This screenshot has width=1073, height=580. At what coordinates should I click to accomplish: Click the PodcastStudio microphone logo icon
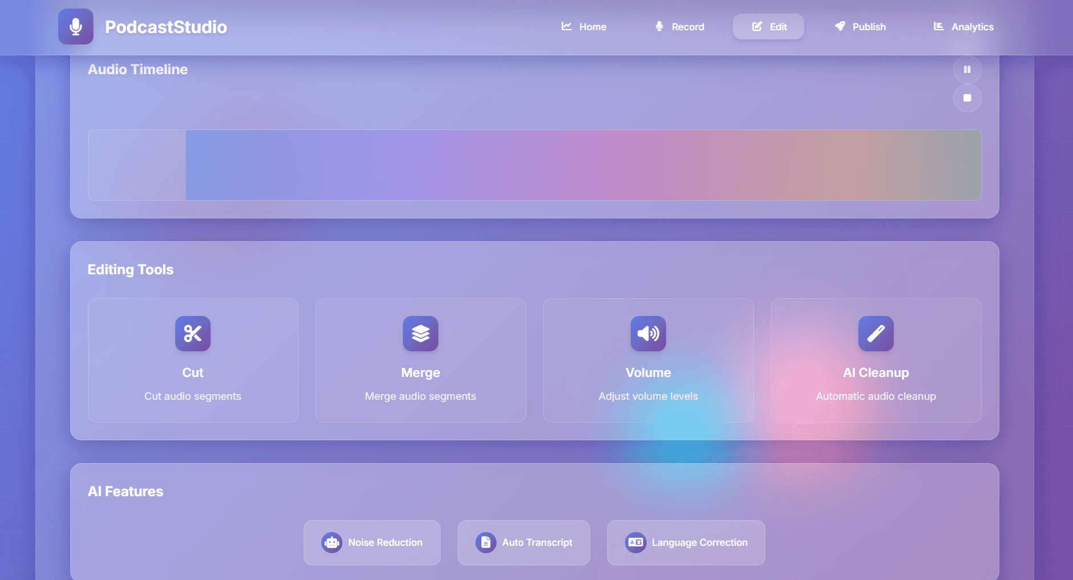coord(75,27)
